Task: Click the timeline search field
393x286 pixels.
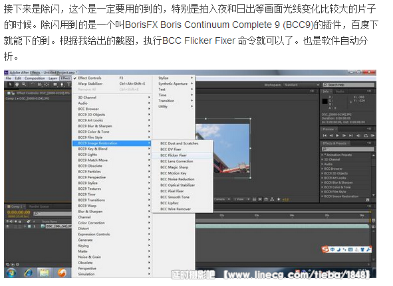Action: coord(53,214)
